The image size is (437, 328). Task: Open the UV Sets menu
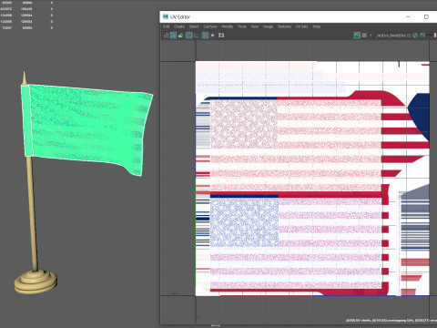pos(302,26)
